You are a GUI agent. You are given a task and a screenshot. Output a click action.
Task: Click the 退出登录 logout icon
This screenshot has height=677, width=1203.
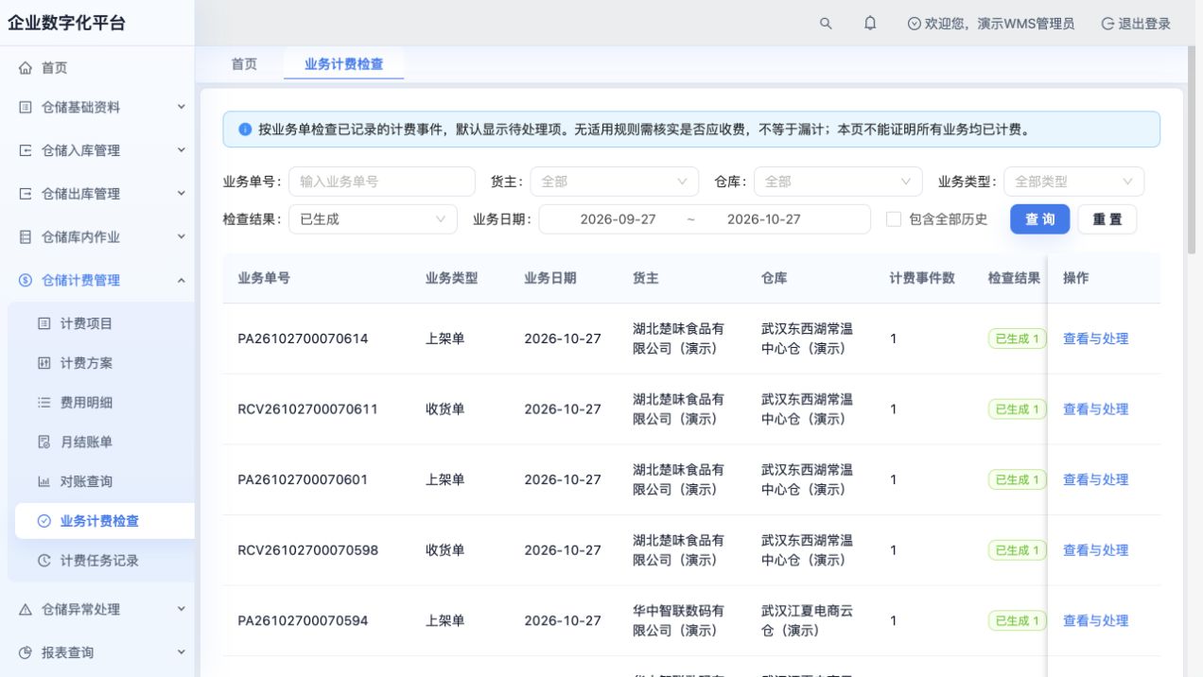(1107, 24)
